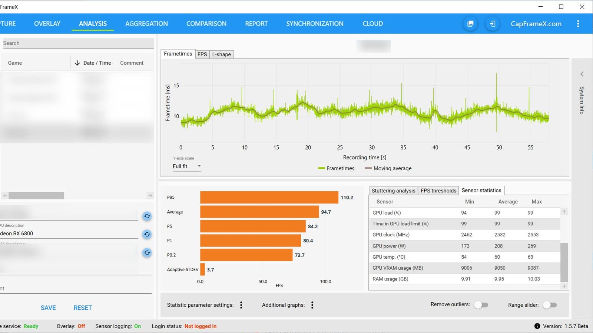This screenshot has width=593, height=333.
Task: Go to the COMPARISON menu tab
Action: 206,24
